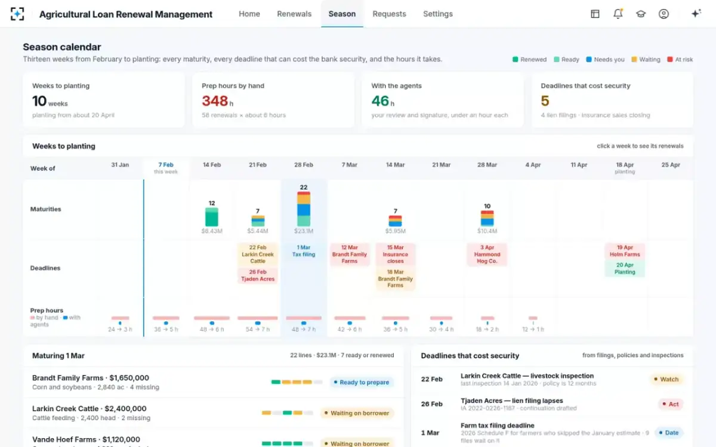Open the 12 Mar Brandt Family Farms chip
The image size is (716, 447).
[350, 254]
